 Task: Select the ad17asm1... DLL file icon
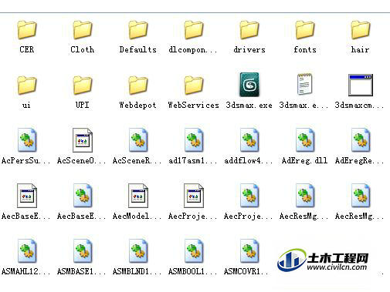click(194, 140)
